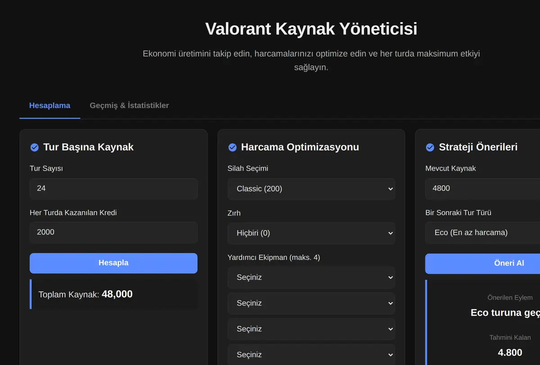
Task: Click check badge icon beside Strateji Önerileri
Action: click(430, 147)
